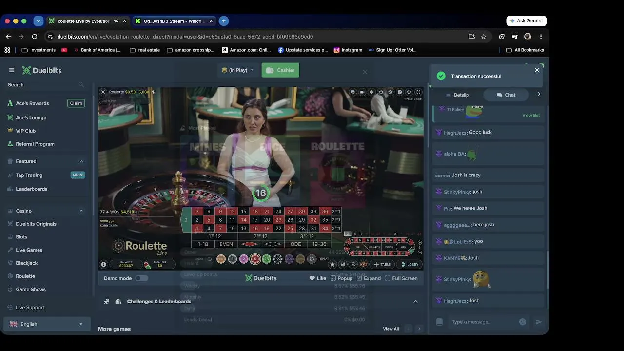Open the English language dropdown
This screenshot has width=624, height=351.
pyautogui.click(x=47, y=324)
